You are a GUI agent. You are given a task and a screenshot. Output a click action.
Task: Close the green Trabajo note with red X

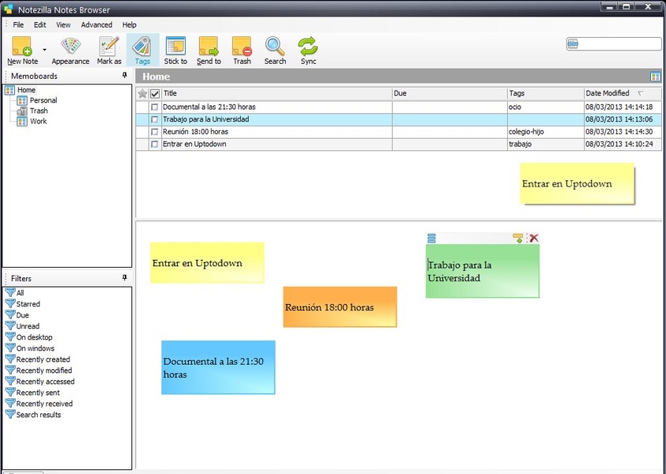pos(534,238)
